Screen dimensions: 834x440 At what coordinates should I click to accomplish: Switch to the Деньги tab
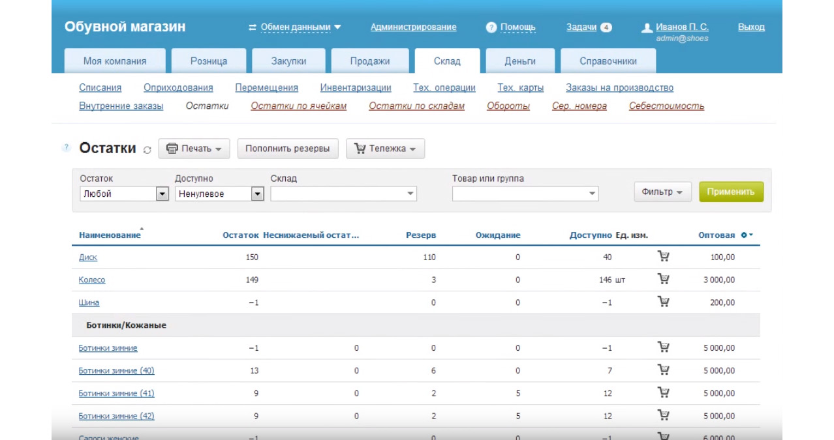tap(519, 61)
